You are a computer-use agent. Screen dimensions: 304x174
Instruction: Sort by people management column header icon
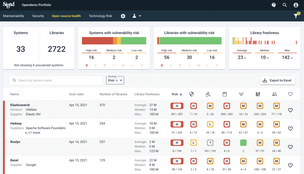coord(274,94)
